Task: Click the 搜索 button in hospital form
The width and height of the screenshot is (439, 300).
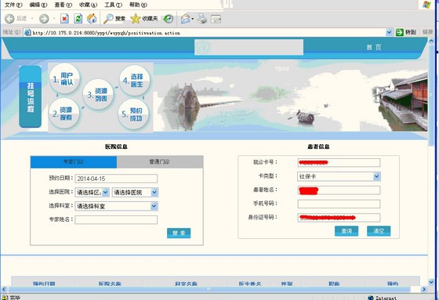Action: tap(179, 233)
